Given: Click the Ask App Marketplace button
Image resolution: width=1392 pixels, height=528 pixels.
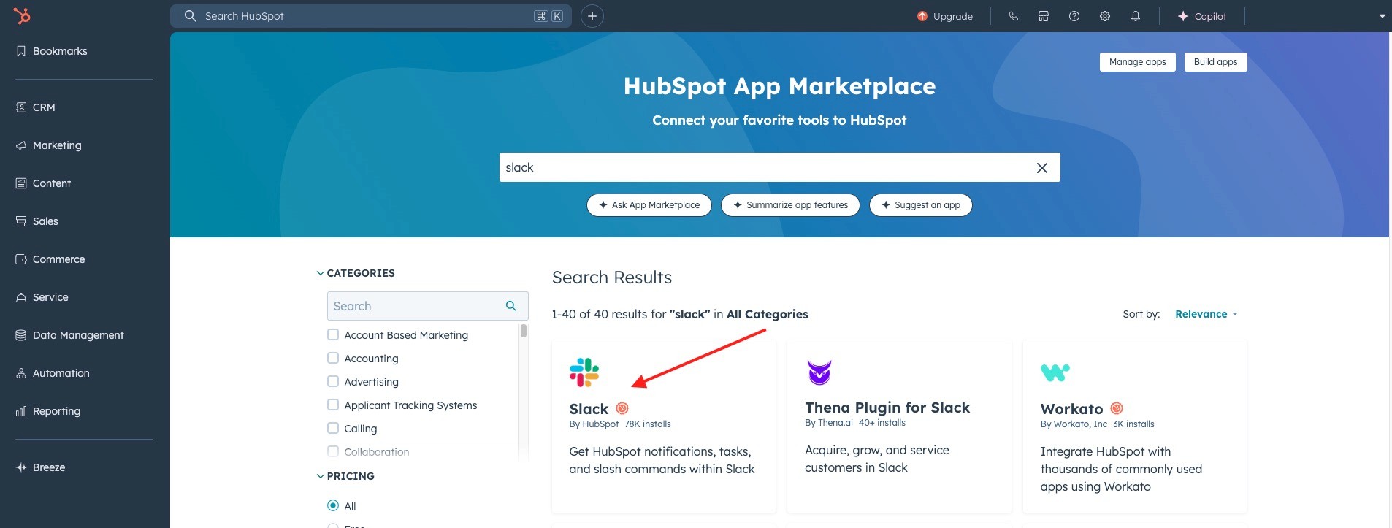Looking at the screenshot, I should pyautogui.click(x=649, y=205).
